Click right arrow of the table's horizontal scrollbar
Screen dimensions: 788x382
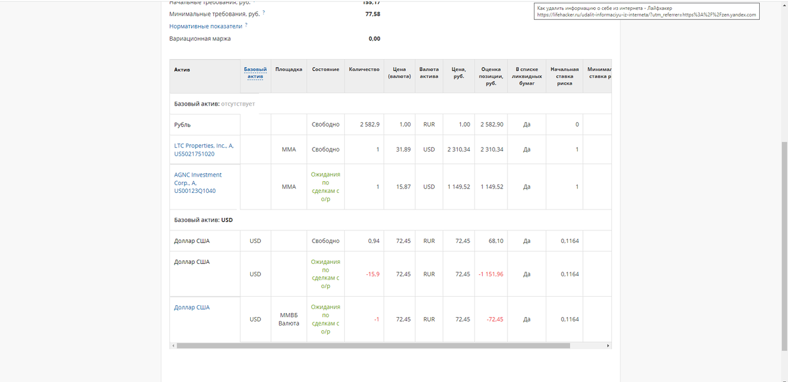(x=608, y=345)
